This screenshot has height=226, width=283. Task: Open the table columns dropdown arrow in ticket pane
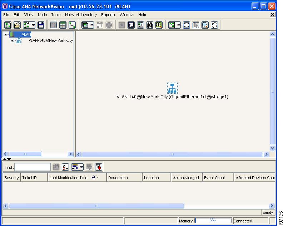click(81, 167)
